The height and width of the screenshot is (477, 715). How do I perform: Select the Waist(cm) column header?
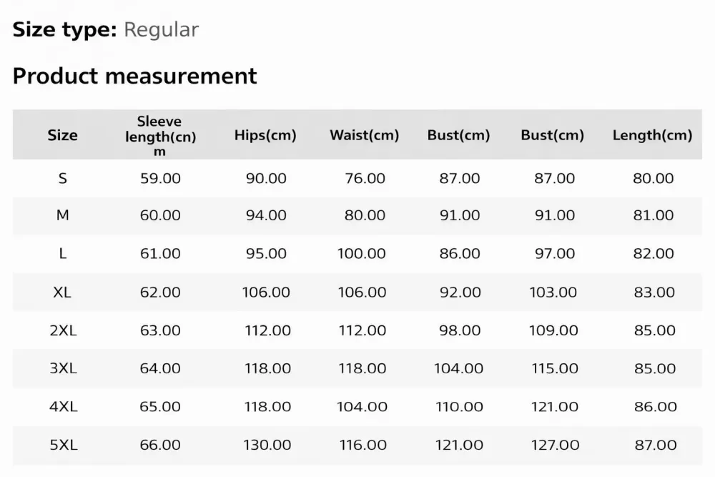click(x=365, y=135)
